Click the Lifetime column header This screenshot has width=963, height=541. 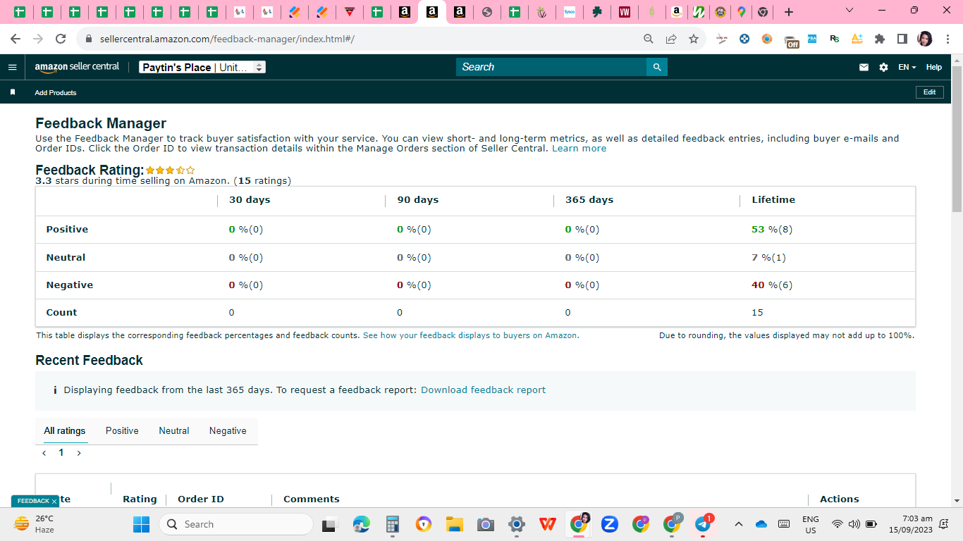tap(773, 200)
